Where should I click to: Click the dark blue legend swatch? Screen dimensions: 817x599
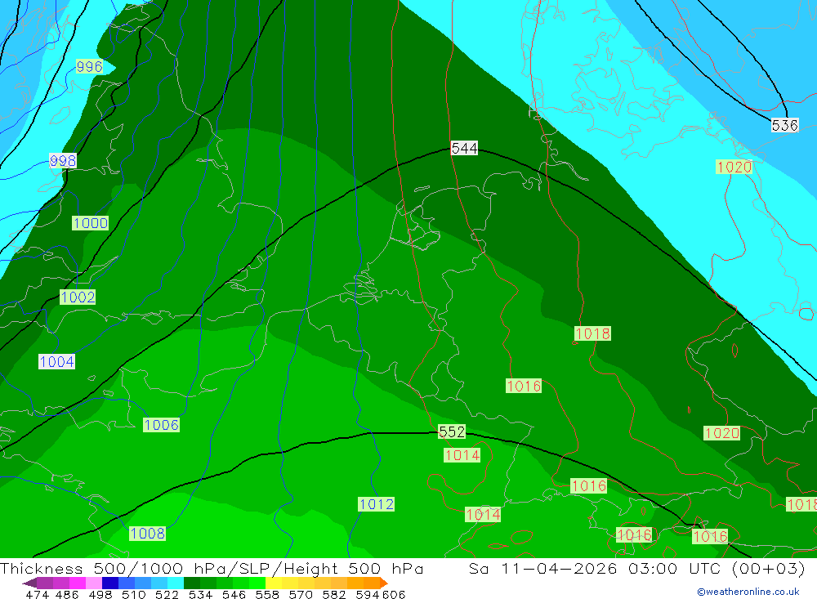[110, 583]
